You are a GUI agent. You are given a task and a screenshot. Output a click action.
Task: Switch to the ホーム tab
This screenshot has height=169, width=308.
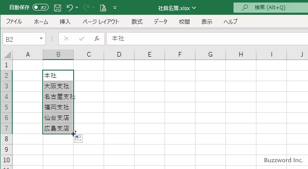(x=41, y=22)
